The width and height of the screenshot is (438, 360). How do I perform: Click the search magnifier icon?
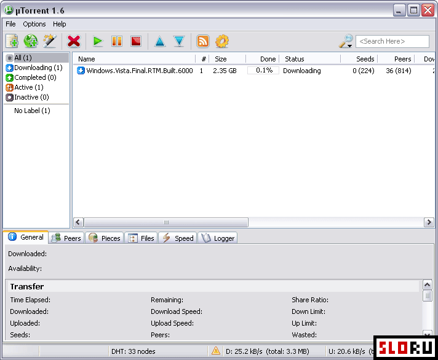pyautogui.click(x=346, y=41)
